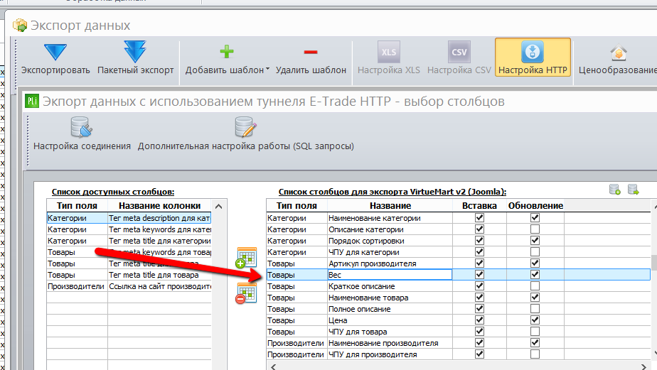Open the Добавить шаблон dropdown arrow

pyautogui.click(x=267, y=70)
